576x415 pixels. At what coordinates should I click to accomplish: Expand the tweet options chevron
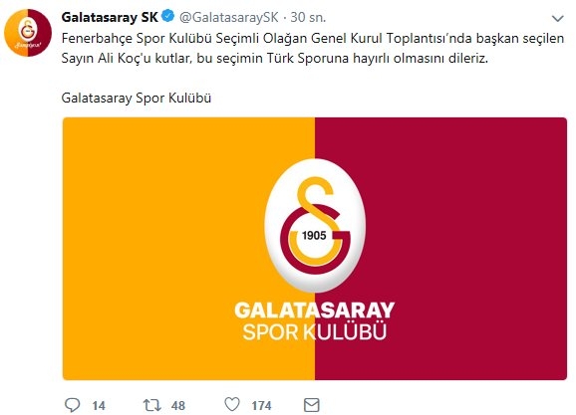558,18
